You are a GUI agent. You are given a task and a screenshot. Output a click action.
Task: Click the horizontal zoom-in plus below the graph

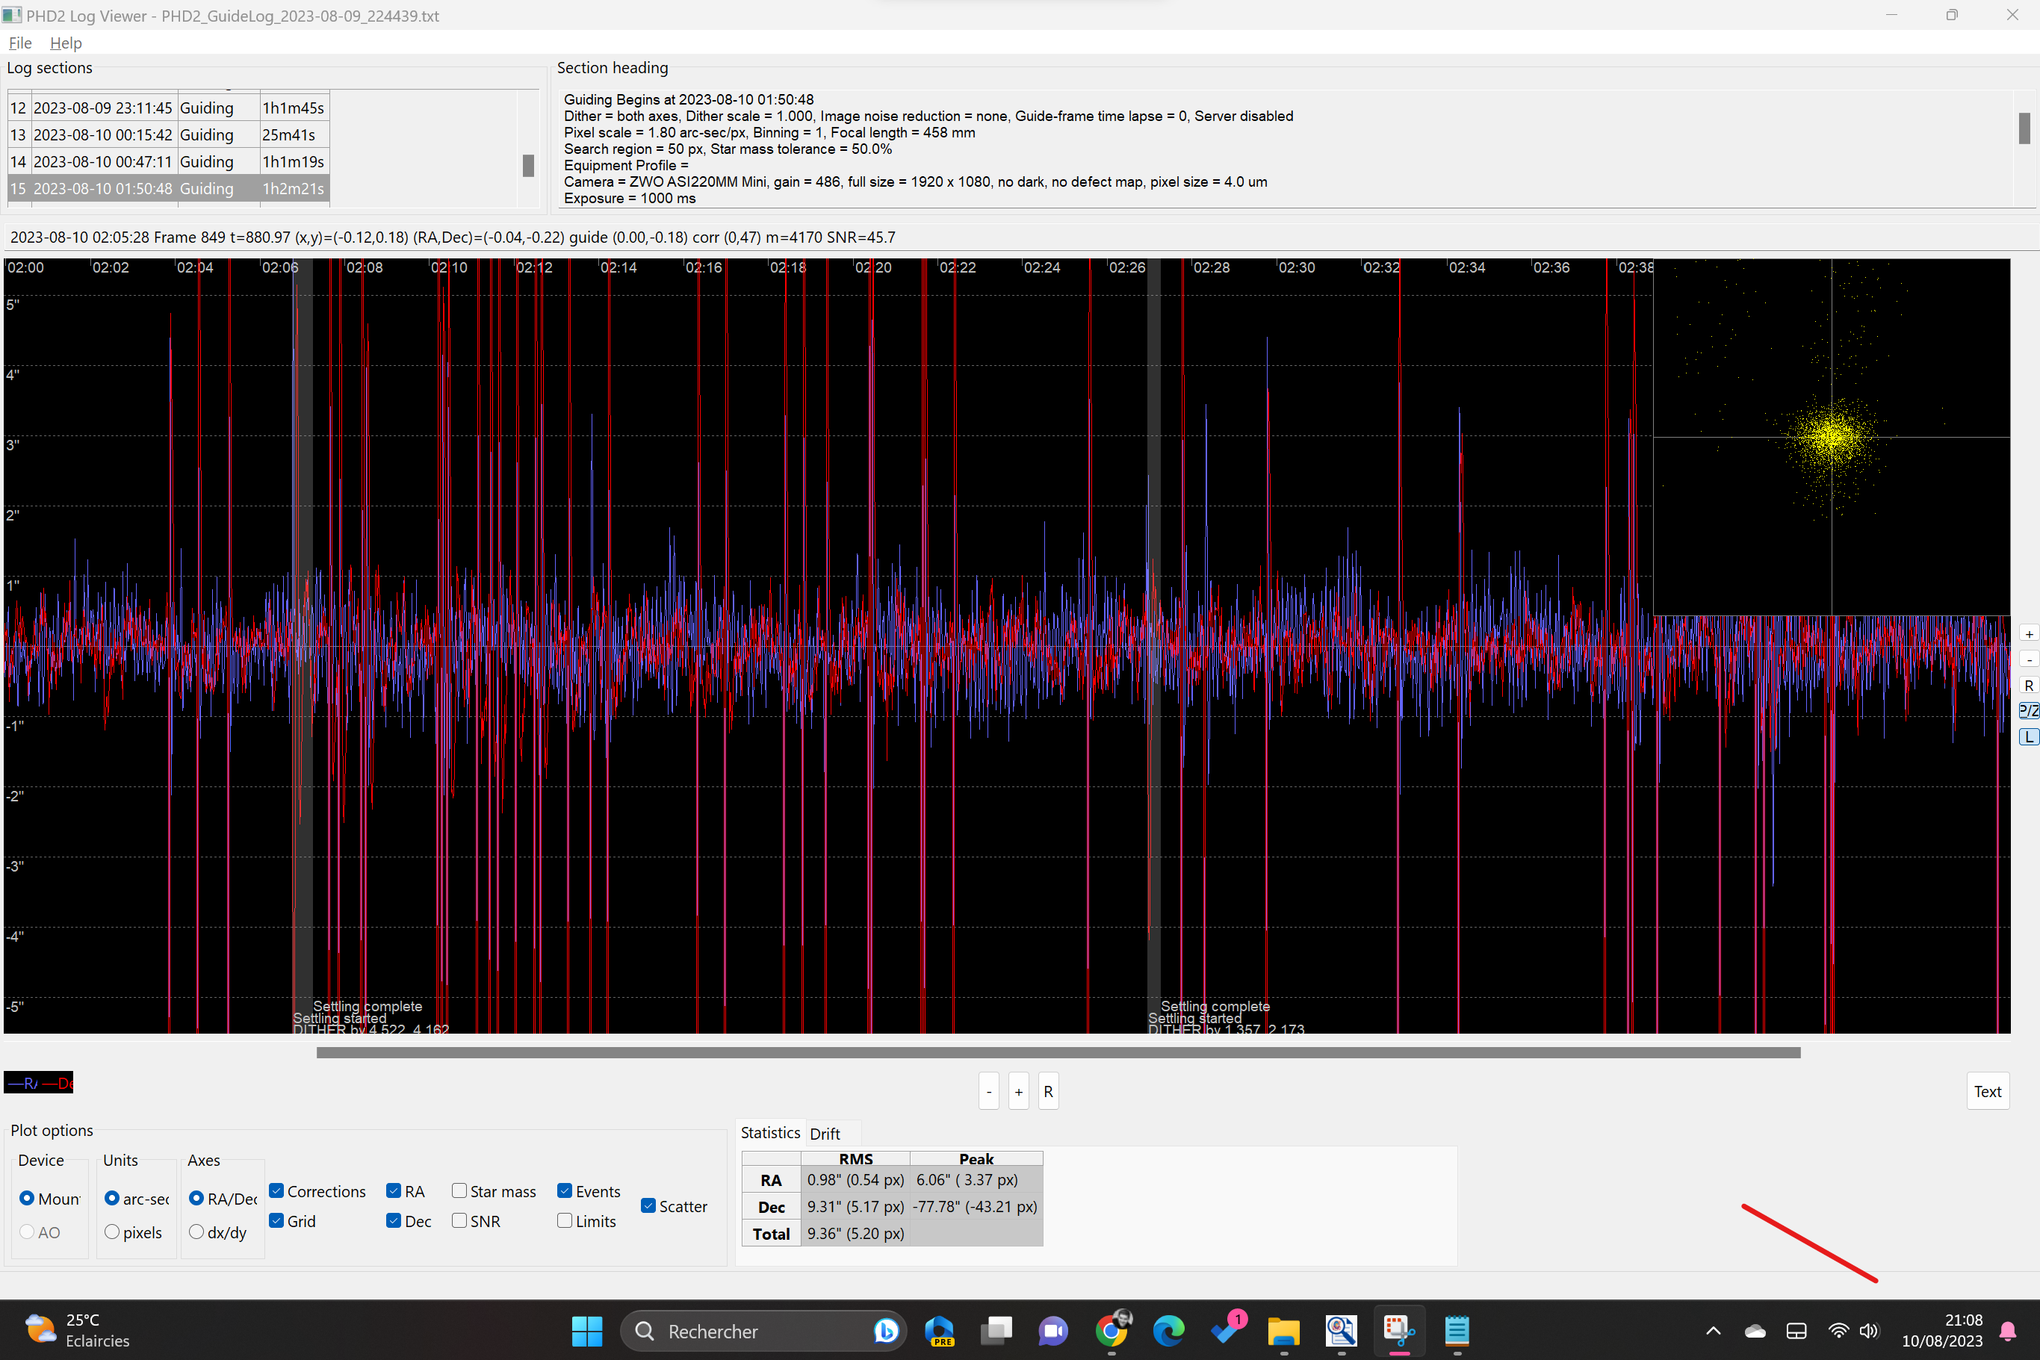tap(1018, 1091)
